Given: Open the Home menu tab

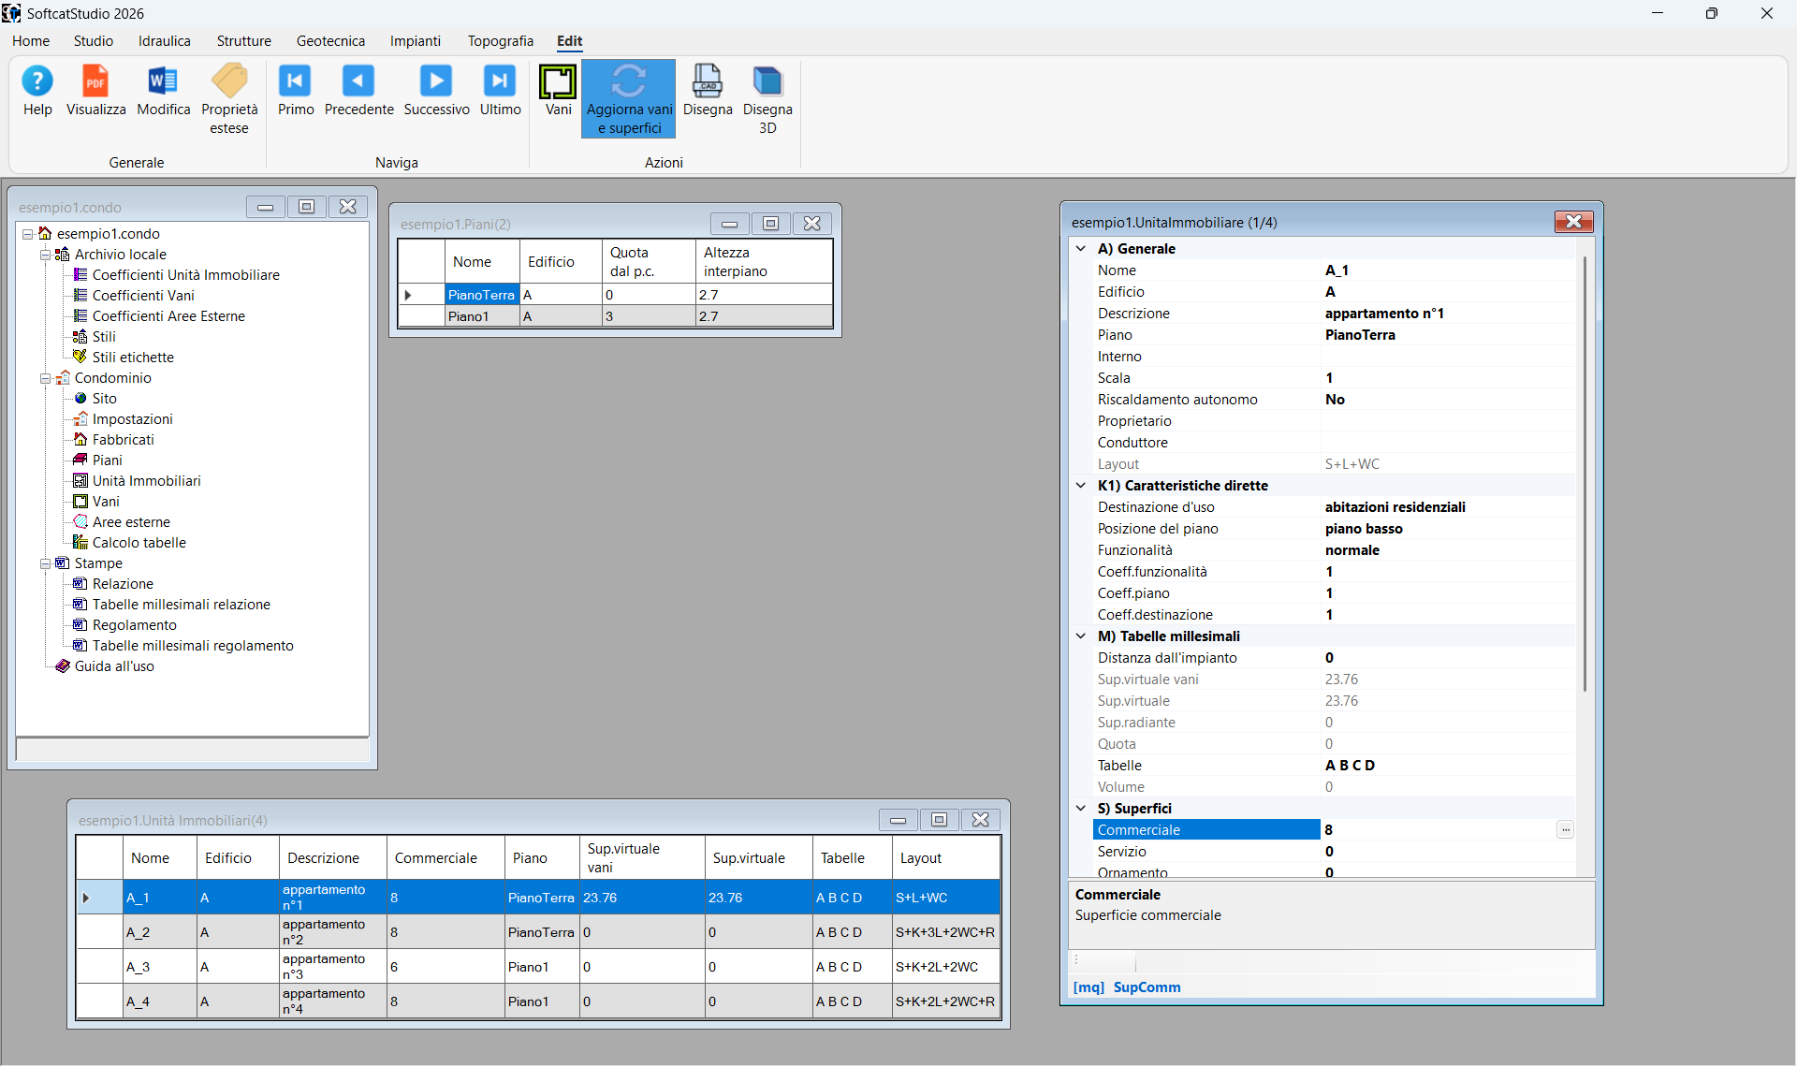Looking at the screenshot, I should [31, 41].
